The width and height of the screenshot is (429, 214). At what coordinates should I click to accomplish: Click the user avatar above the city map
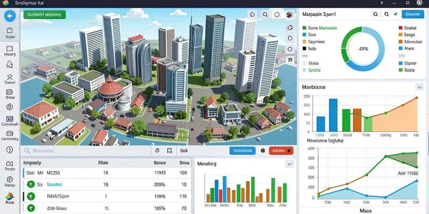point(290,15)
